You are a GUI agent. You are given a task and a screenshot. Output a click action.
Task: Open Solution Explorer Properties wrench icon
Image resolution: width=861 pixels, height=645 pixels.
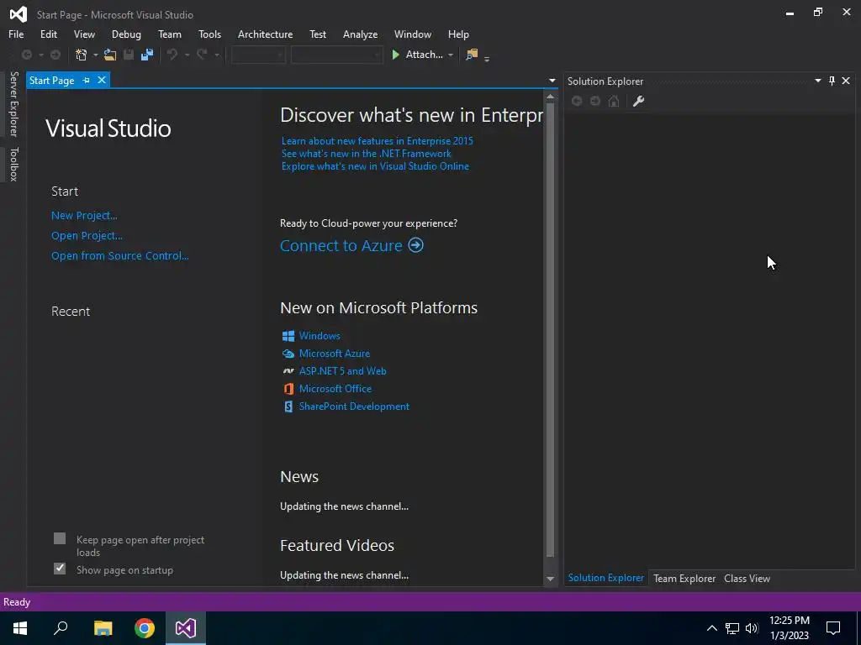(638, 101)
